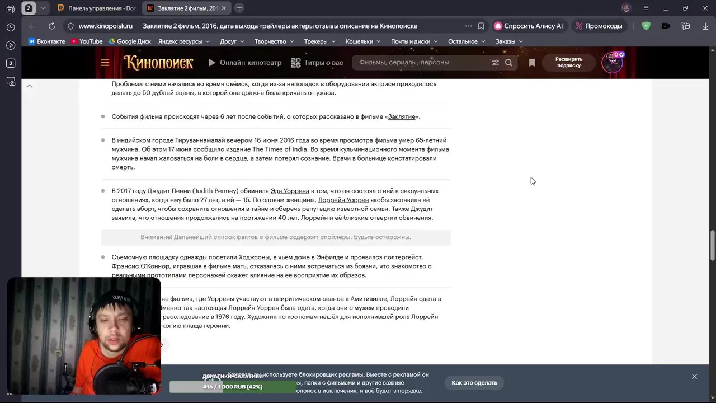Click the browser profile avatar in title bar
This screenshot has width=716, height=403.
pos(626,8)
